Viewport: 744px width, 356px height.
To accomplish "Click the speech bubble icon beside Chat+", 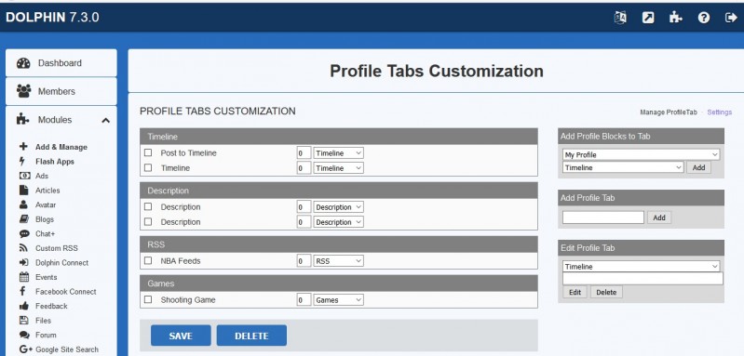I will [24, 234].
